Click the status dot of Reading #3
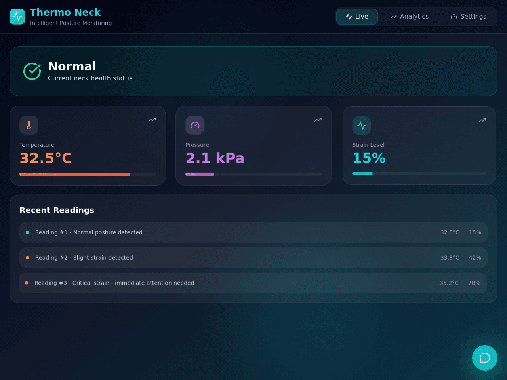 [x=27, y=283]
